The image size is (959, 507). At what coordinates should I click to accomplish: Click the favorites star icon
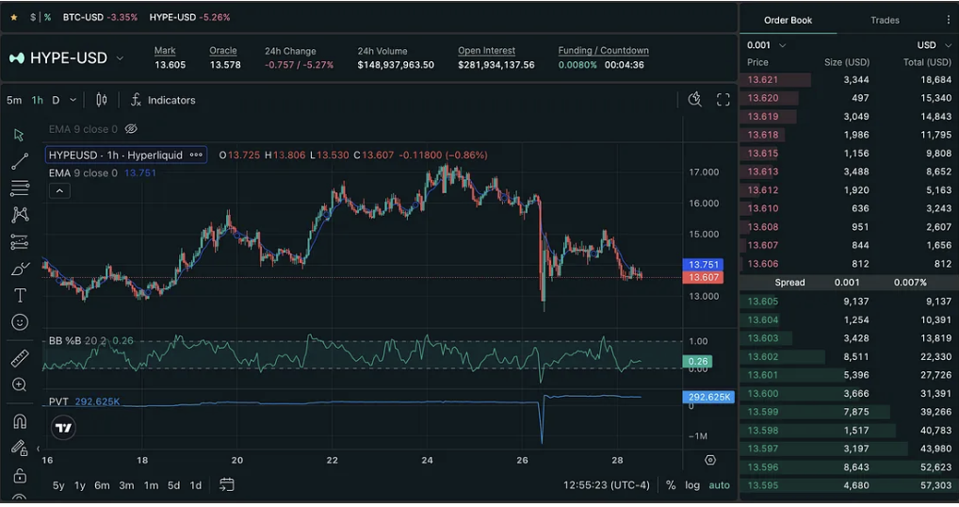tap(14, 17)
